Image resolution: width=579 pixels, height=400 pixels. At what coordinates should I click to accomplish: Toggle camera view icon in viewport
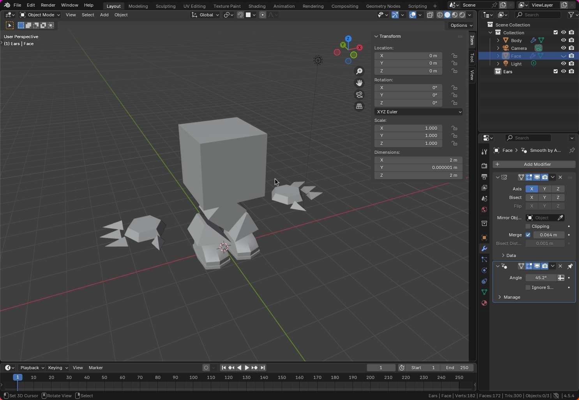359,95
